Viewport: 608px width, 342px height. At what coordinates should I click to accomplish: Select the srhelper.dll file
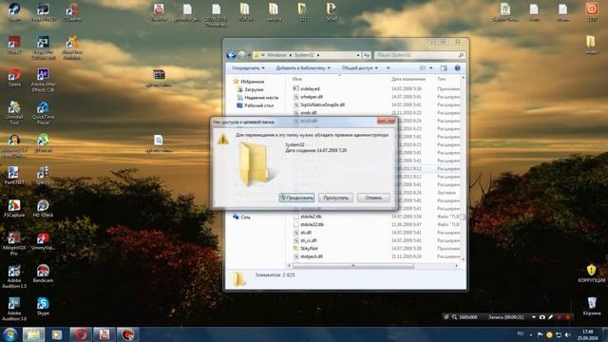coord(312,97)
